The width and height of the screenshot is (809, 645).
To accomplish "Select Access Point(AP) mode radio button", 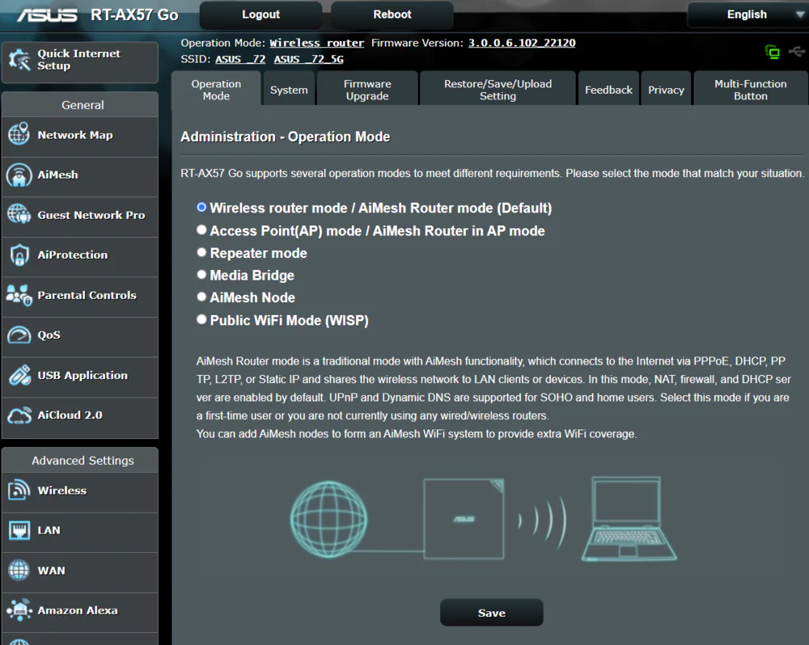I will [x=201, y=230].
